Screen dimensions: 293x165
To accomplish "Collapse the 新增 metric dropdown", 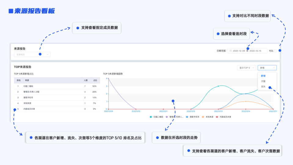I will [267, 68].
